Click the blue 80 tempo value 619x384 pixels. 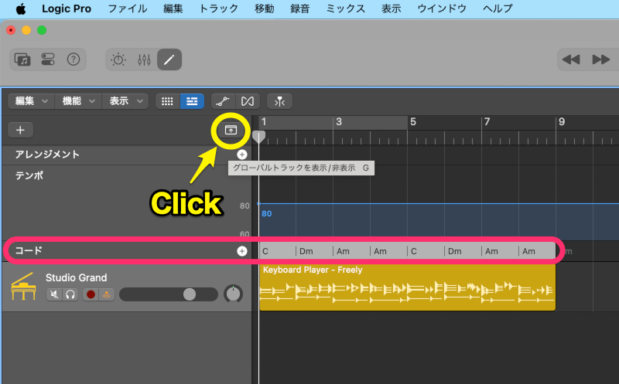coord(266,214)
